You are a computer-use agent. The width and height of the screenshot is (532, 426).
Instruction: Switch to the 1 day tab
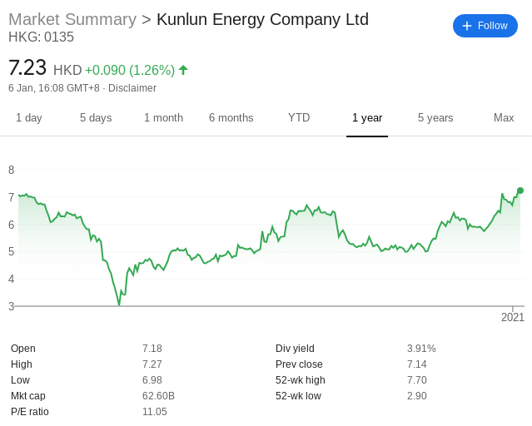point(29,117)
